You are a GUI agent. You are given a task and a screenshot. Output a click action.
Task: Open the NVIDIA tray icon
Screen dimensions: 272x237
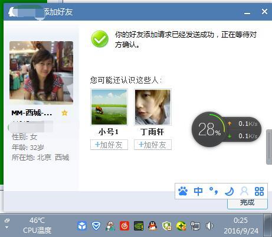coord(139,226)
